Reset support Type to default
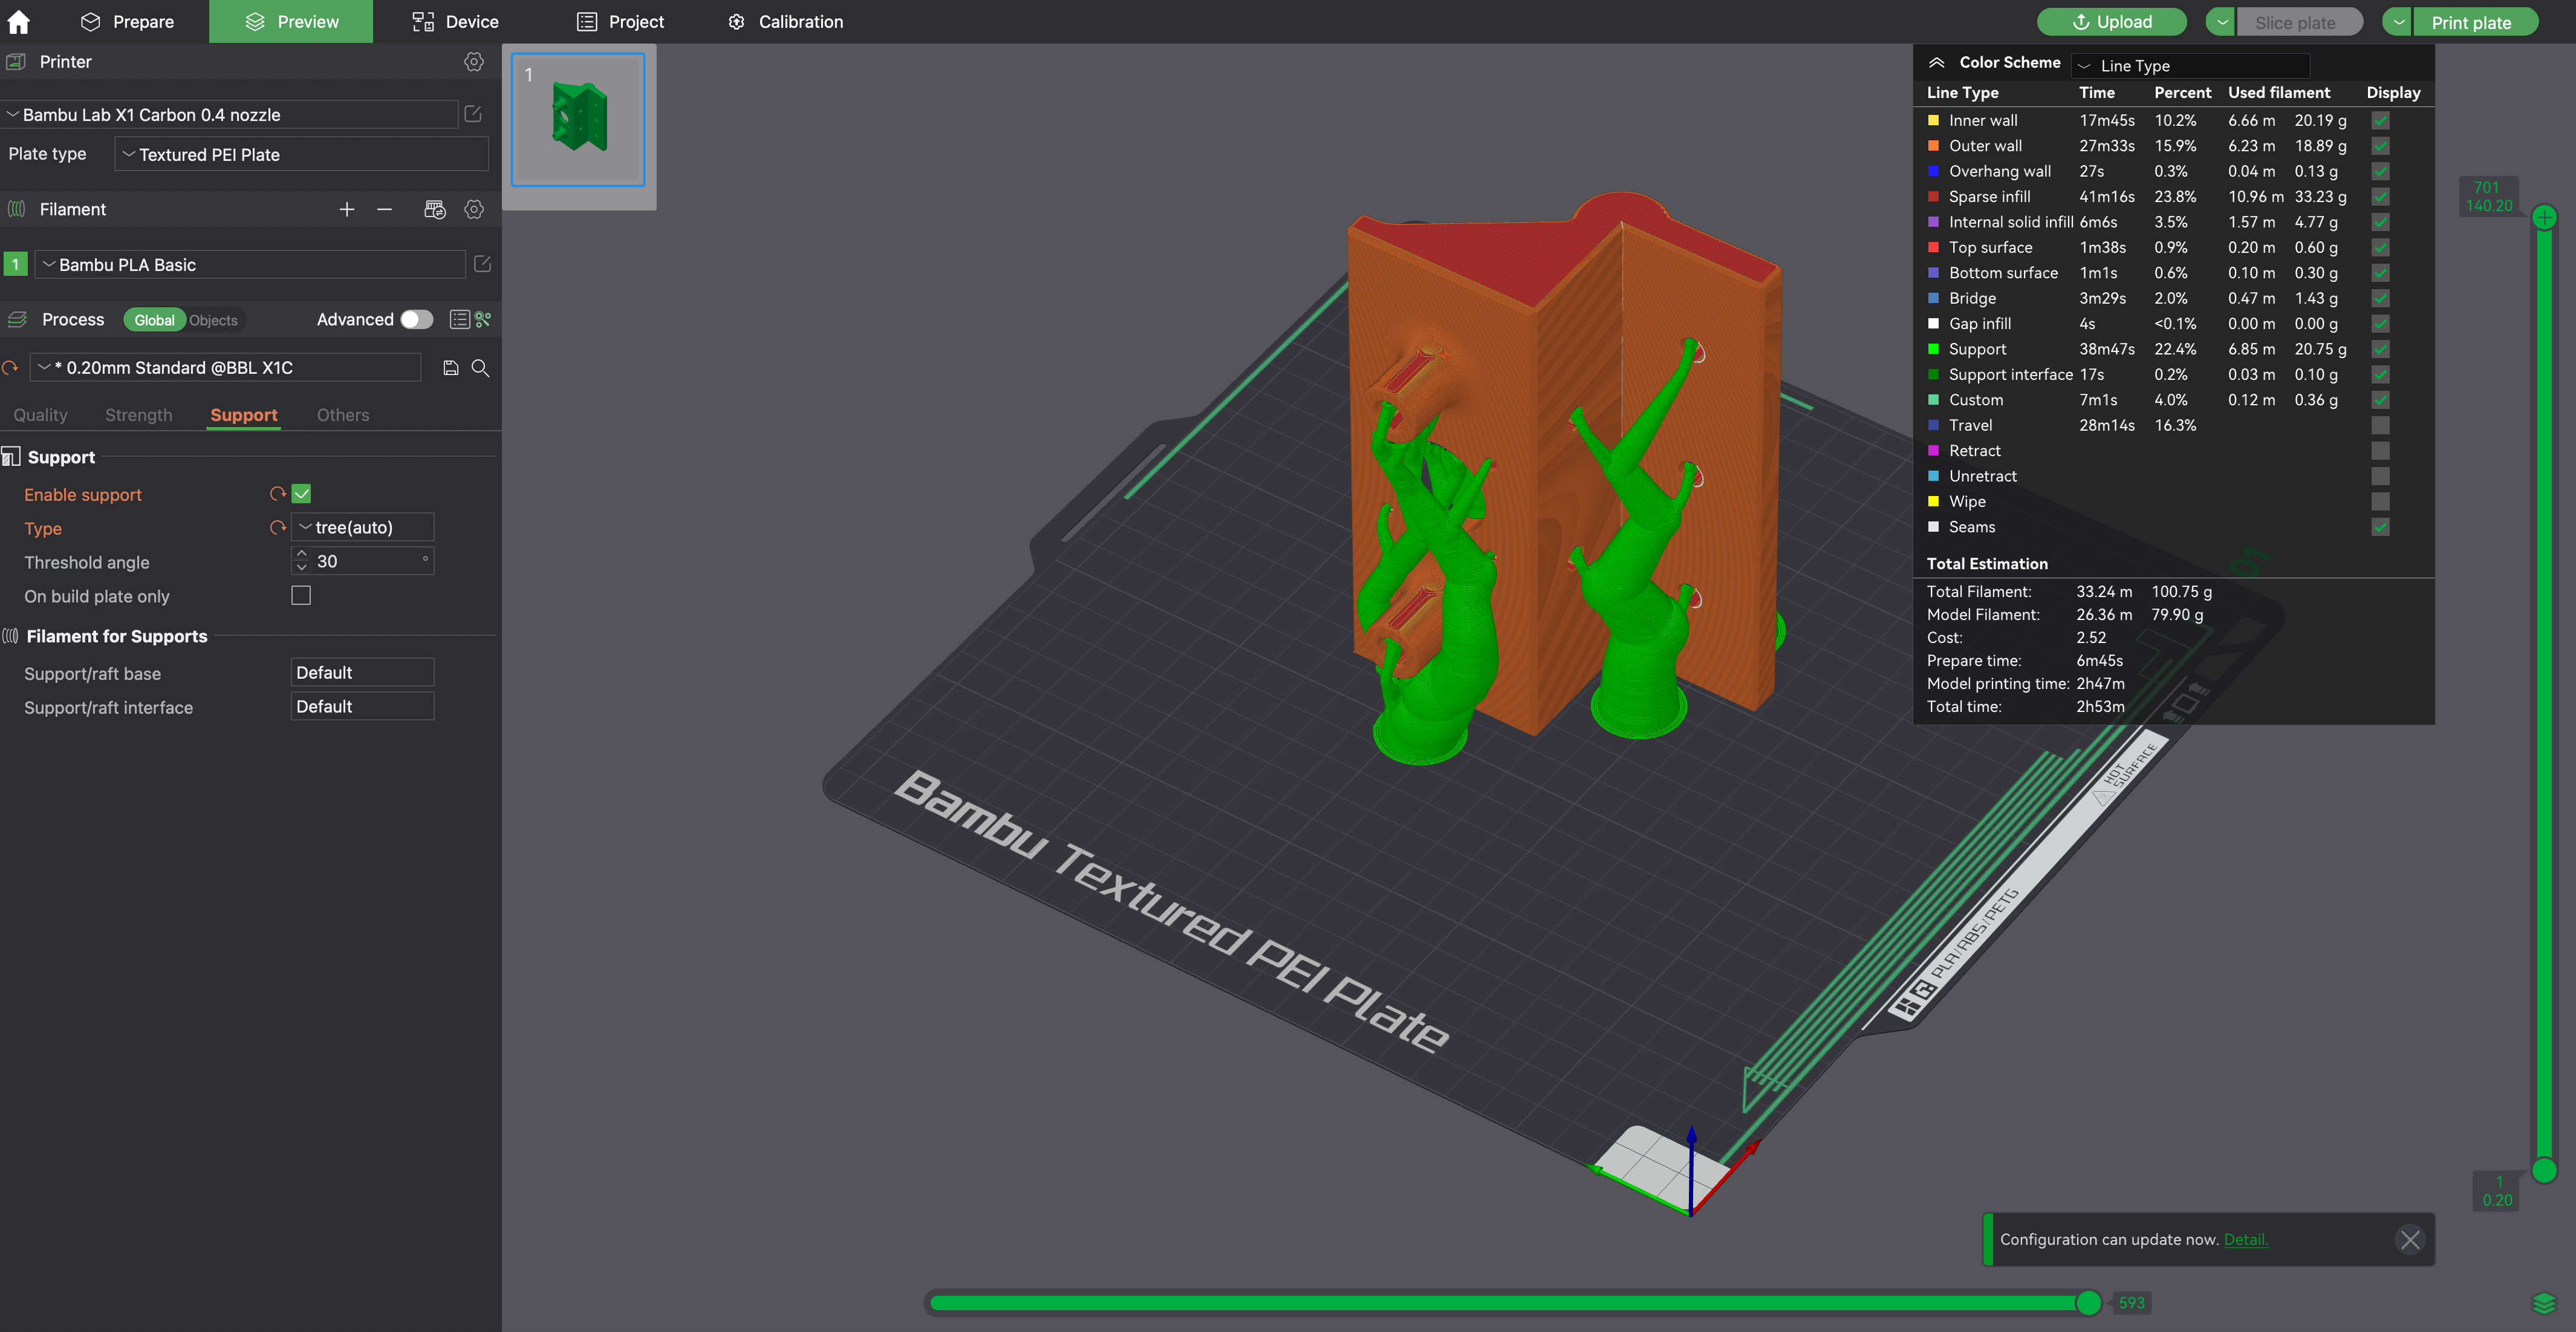 point(278,527)
